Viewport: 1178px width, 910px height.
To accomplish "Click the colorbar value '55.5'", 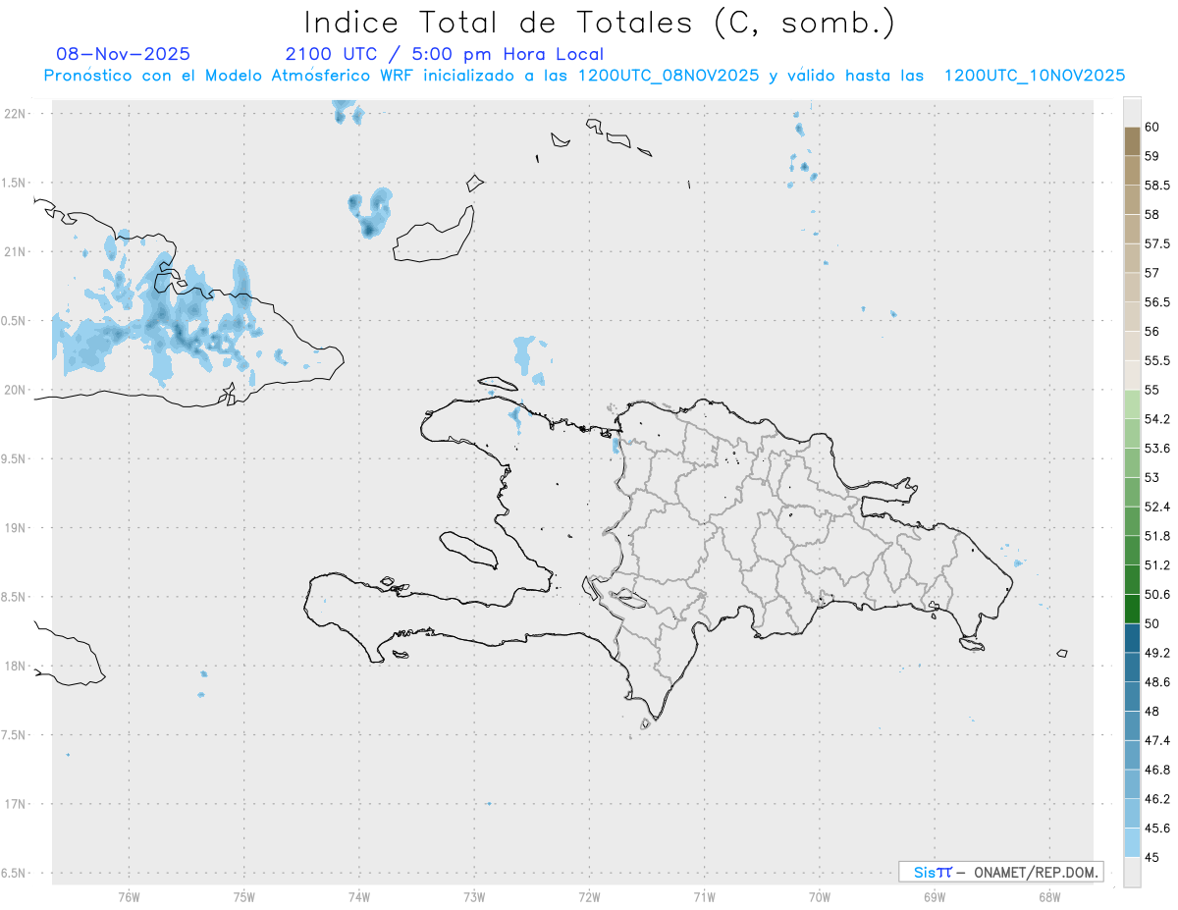I will (x=1157, y=360).
